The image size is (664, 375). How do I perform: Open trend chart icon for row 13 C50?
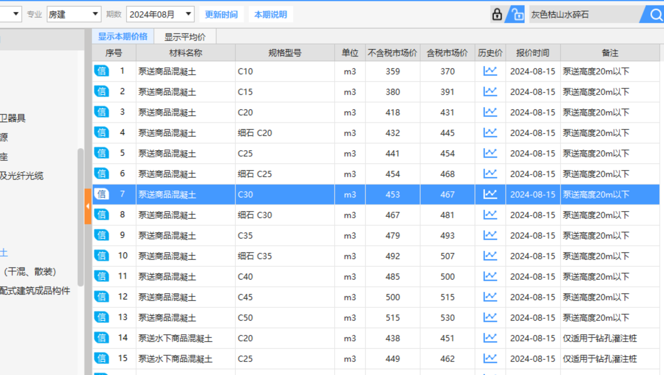coord(490,318)
